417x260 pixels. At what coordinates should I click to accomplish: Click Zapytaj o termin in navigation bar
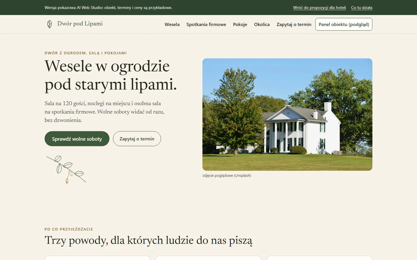[294, 25]
